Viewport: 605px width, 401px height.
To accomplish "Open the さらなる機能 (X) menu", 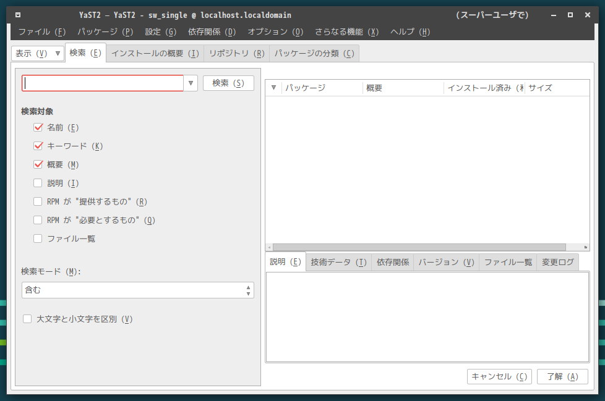I will 346,32.
